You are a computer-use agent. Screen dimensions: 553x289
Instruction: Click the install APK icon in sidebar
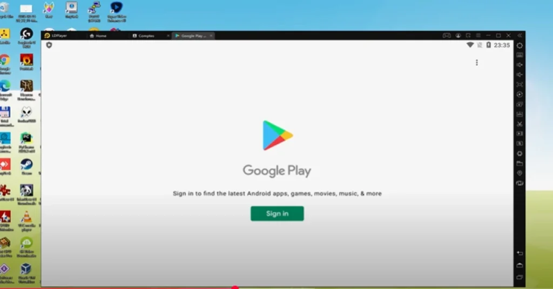click(x=520, y=114)
